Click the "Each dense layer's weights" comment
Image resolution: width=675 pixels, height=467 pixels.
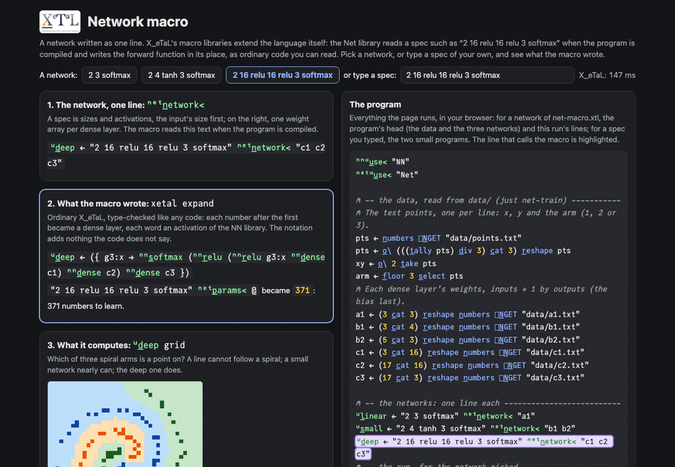[481, 295]
